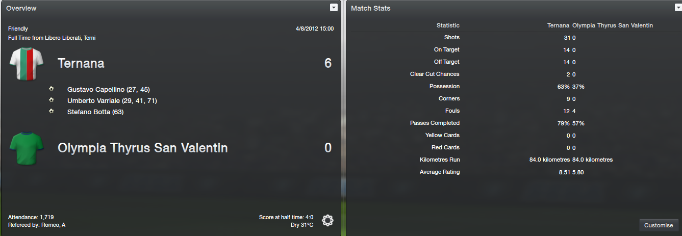Open Olympia Thyrus San Valentin team link
Screen dimensions: 682x236
pos(142,148)
